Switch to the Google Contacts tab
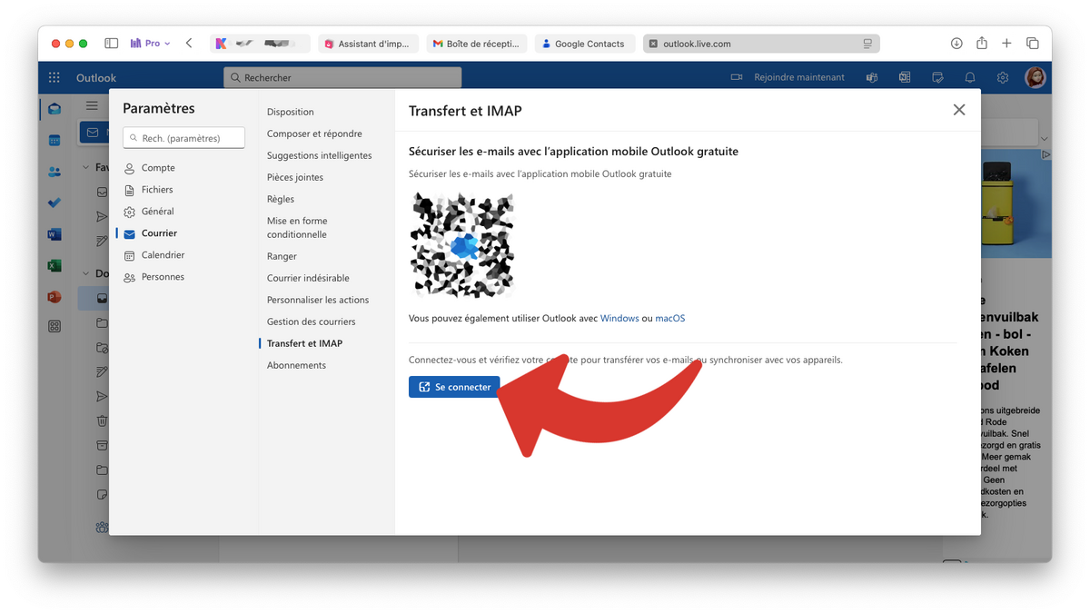The height and width of the screenshot is (613, 1090). click(584, 44)
